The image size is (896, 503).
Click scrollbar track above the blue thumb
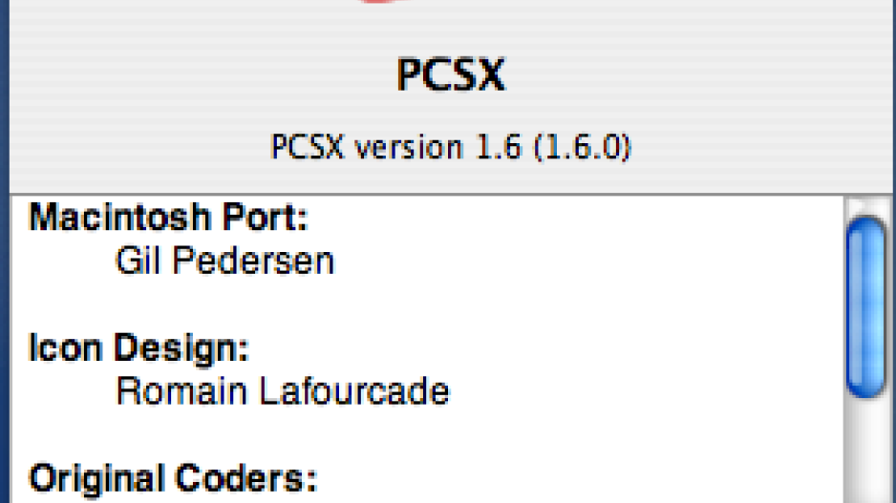click(866, 205)
